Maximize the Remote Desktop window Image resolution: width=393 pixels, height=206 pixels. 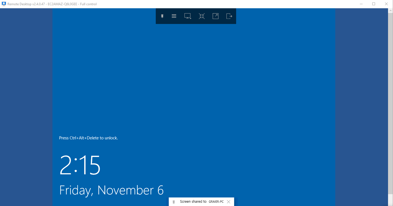coord(374,4)
